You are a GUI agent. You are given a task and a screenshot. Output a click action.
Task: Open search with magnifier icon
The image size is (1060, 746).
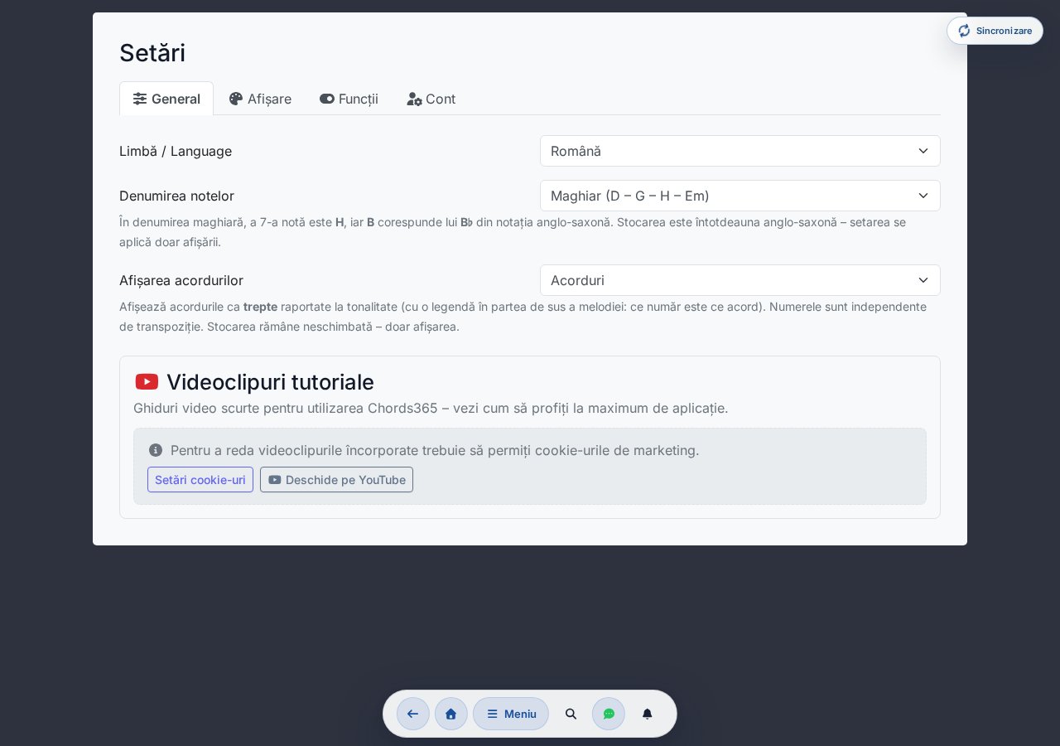pyautogui.click(x=571, y=714)
